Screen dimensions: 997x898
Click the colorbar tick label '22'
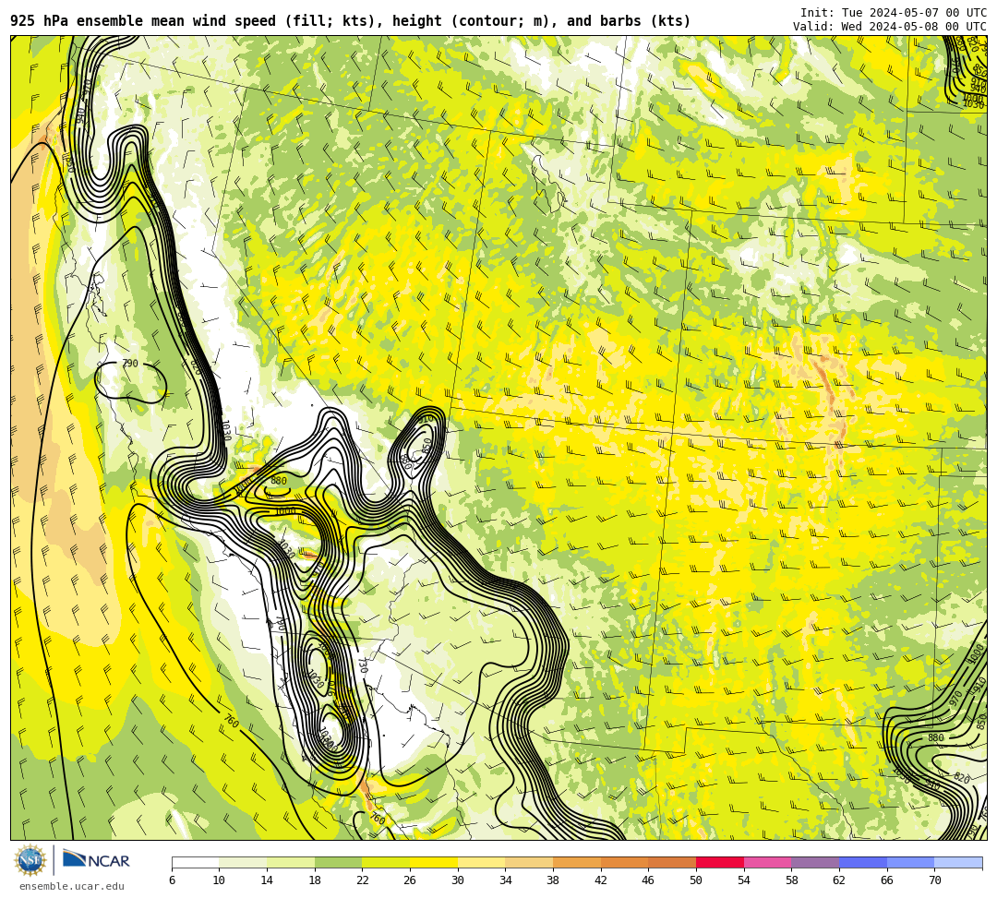click(362, 880)
